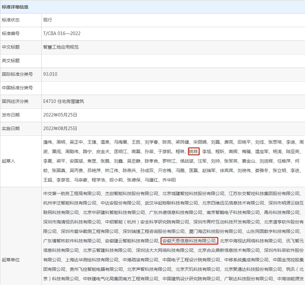Click the title '智慧工地应用规范'
305x285 pixels.
[x=61, y=47]
